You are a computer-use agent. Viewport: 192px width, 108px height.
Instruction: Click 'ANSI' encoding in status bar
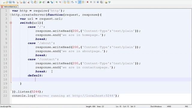tap(169, 106)
